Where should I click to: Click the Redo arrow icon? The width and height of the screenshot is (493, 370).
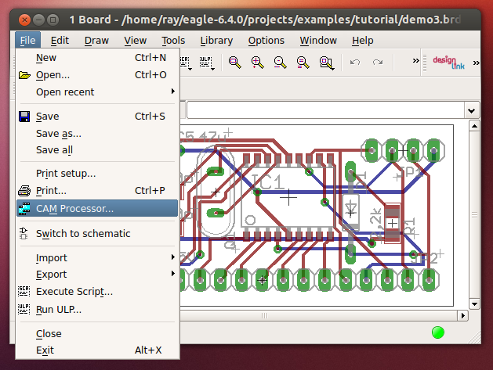(x=378, y=62)
